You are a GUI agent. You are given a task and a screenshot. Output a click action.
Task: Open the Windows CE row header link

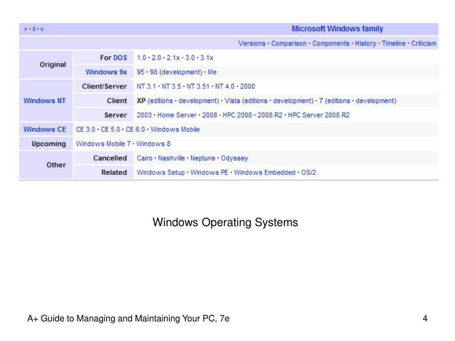coord(45,129)
